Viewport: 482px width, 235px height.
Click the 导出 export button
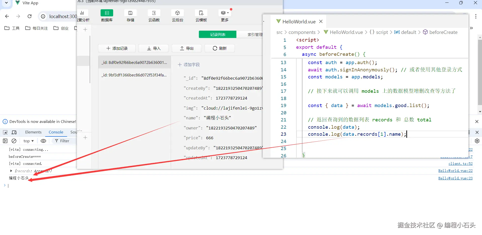click(x=187, y=48)
